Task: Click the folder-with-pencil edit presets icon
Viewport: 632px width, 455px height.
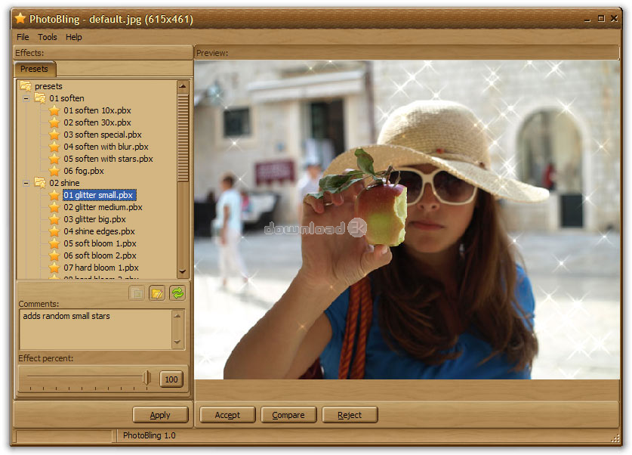Action: tap(157, 293)
